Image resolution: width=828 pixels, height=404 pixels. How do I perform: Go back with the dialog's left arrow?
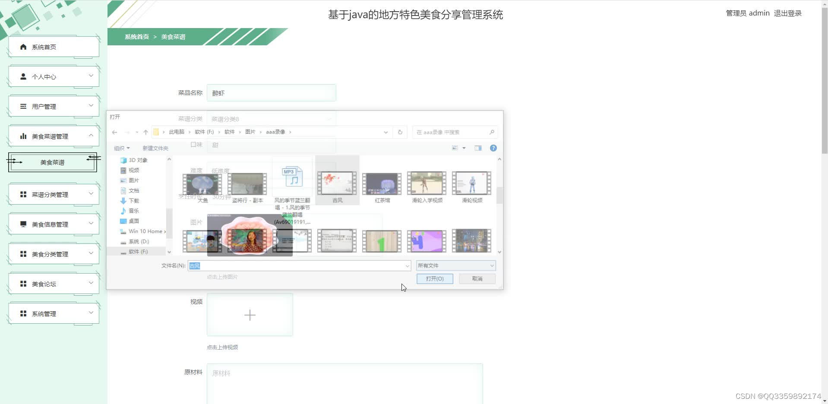[x=114, y=132]
